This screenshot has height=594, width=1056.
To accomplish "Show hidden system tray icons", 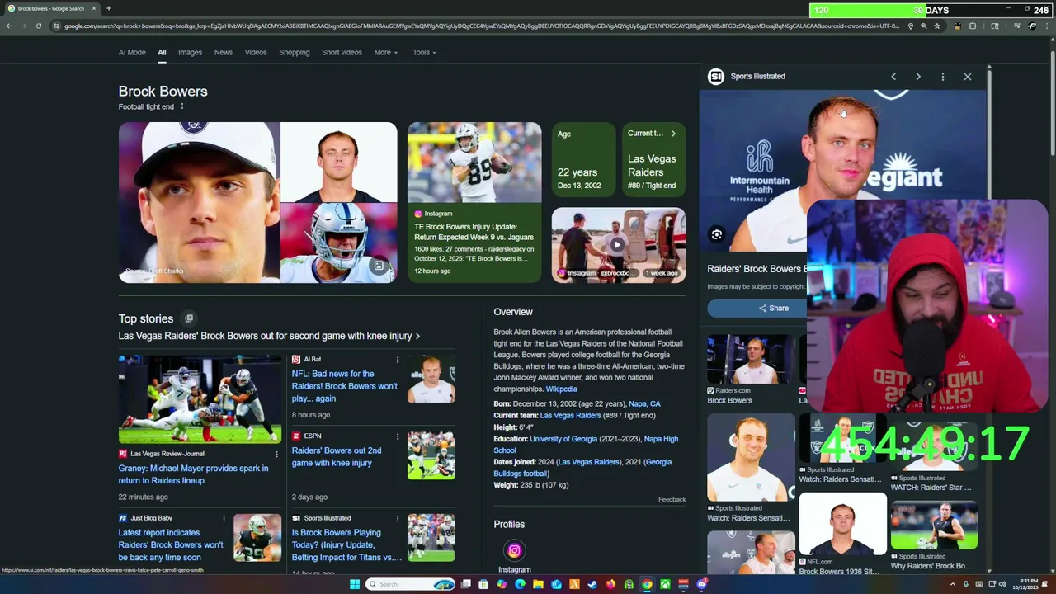I will [953, 584].
